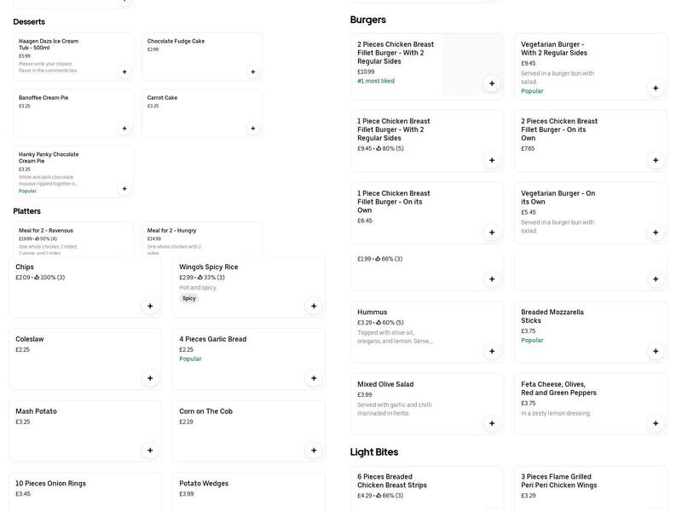Add Mash Potato to basket
682x511 pixels.
pos(150,451)
